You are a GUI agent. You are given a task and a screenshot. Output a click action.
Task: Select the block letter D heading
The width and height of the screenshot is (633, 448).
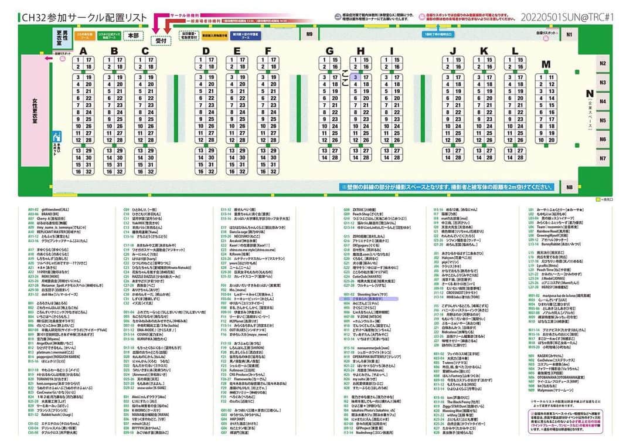[206, 51]
